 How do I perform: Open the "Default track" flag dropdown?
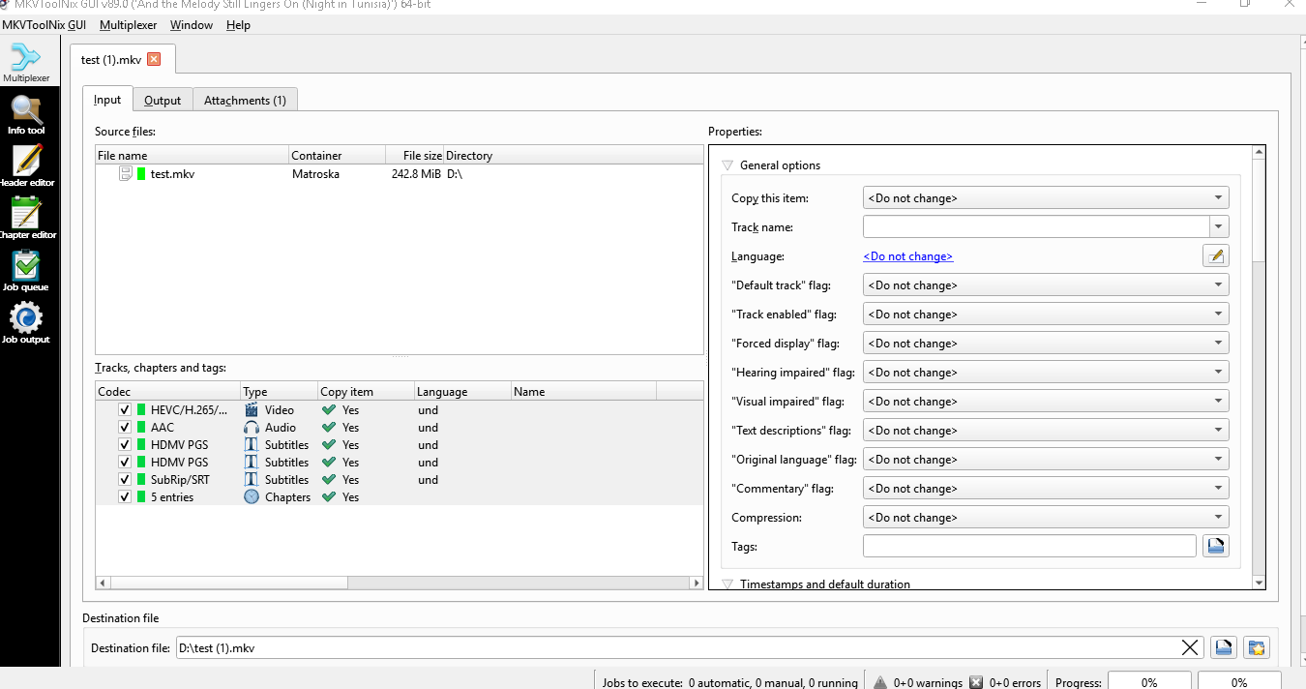1045,285
